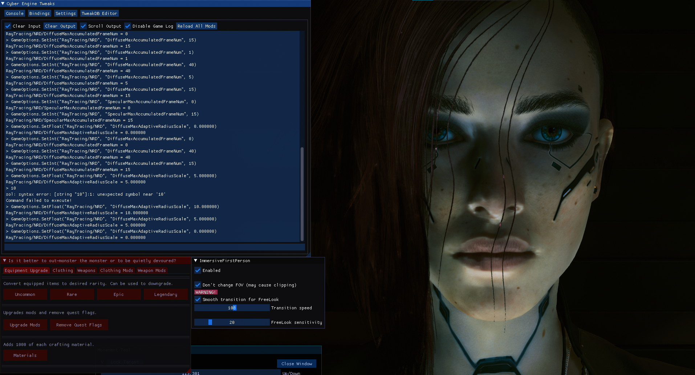
Task: Toggle the Scroll Output checkbox
Action: (x=84, y=26)
